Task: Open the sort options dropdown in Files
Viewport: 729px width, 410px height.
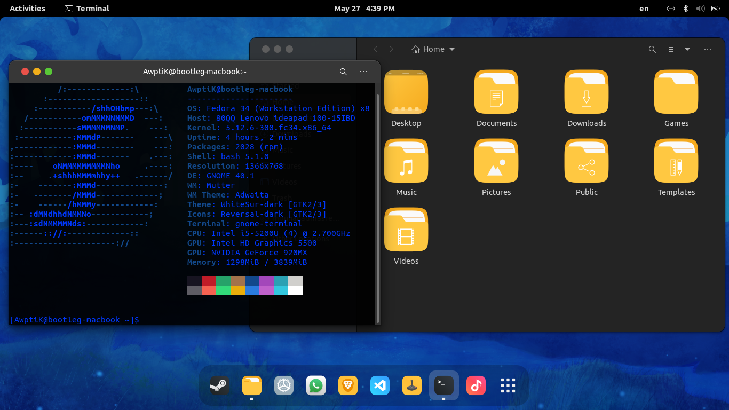Action: 688,49
